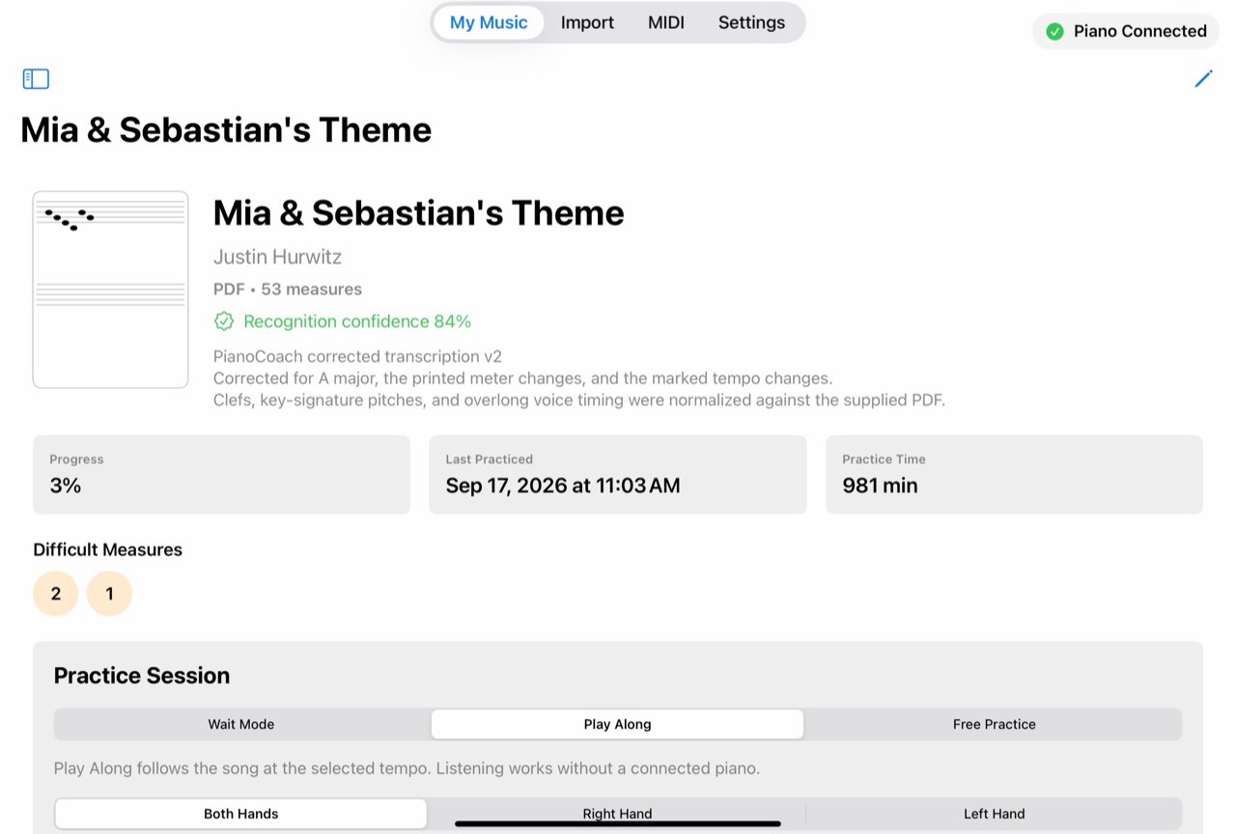The height and width of the screenshot is (834, 1236).
Task: Click the "PDF • 53 measures" text
Action: pyautogui.click(x=288, y=289)
